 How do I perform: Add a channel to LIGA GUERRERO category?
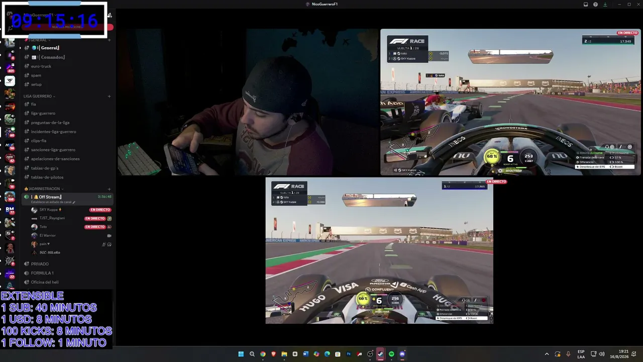109,96
